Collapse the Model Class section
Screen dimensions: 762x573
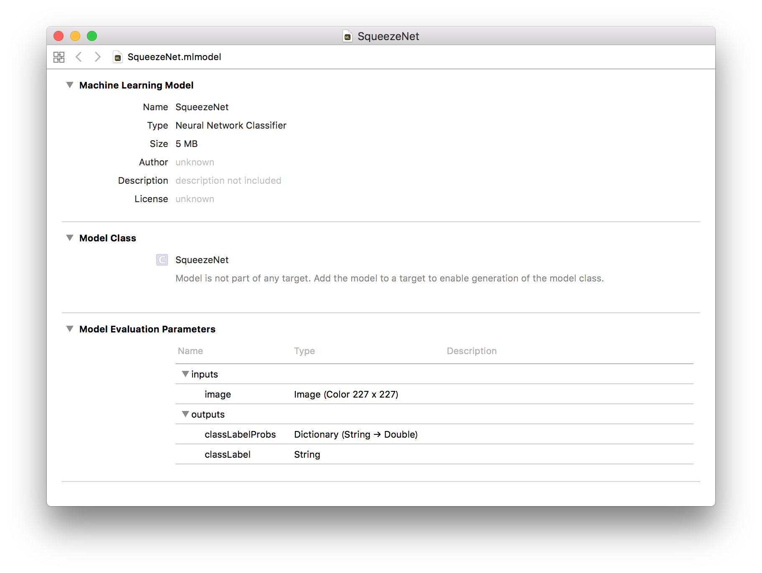(x=70, y=238)
